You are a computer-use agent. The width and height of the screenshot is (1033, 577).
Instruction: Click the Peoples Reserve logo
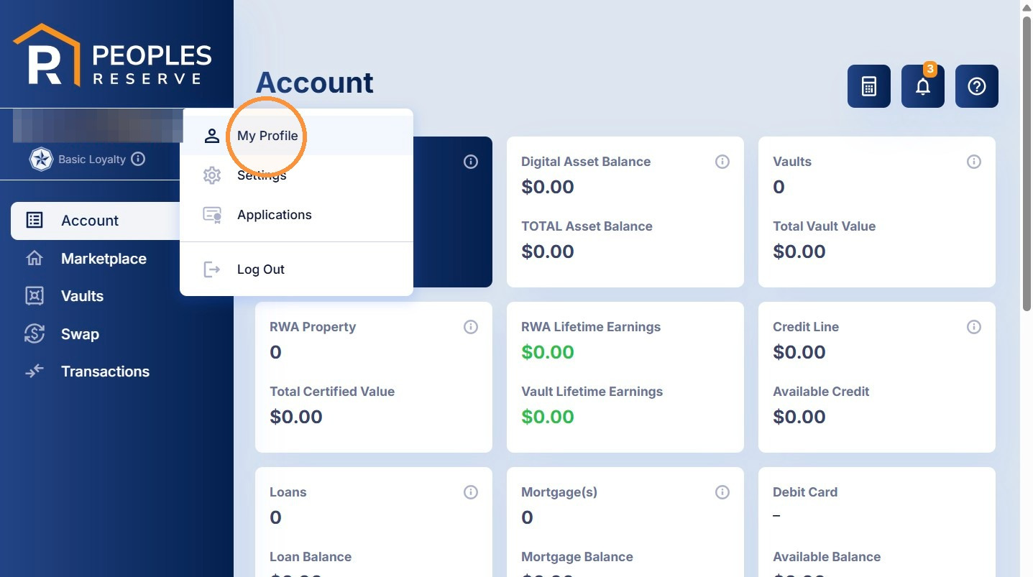(x=113, y=55)
